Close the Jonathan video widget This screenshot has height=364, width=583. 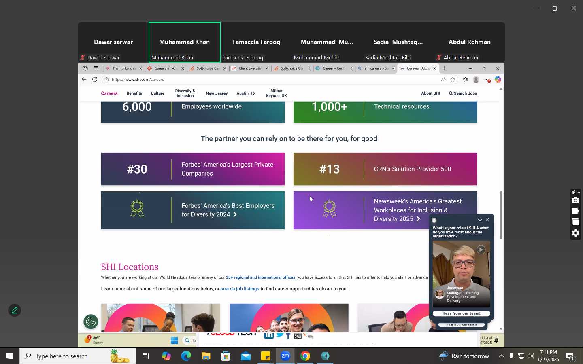coord(487,220)
